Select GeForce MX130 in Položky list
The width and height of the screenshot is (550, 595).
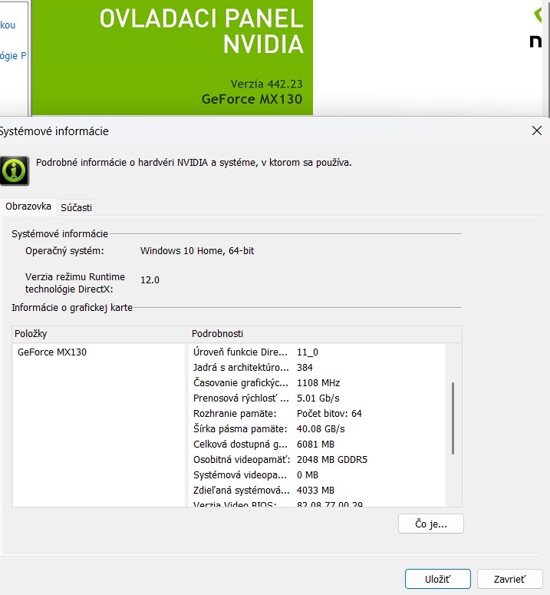[52, 352]
